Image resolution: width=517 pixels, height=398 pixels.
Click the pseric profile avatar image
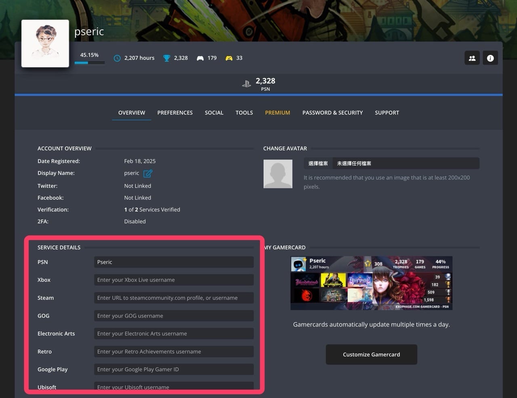45,44
